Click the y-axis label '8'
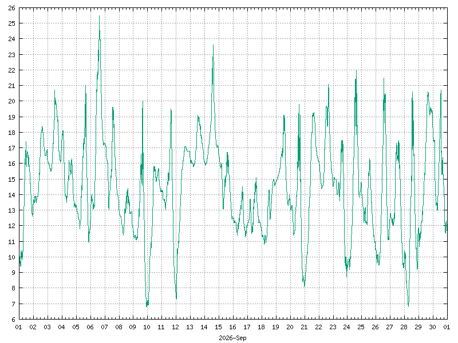 tap(13, 288)
